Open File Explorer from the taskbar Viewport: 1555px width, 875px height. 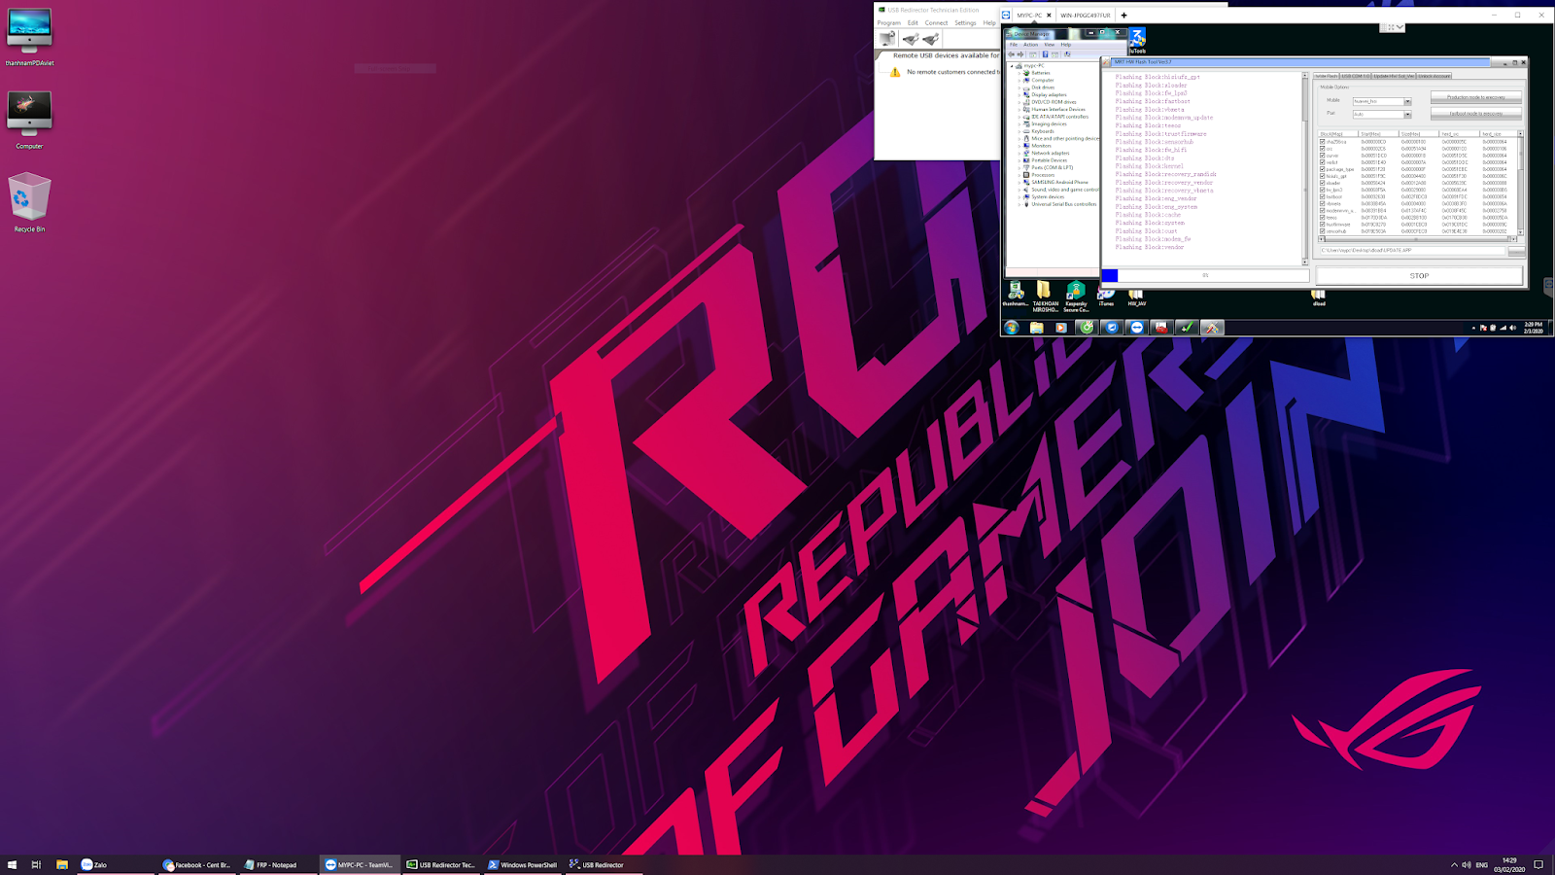61,864
